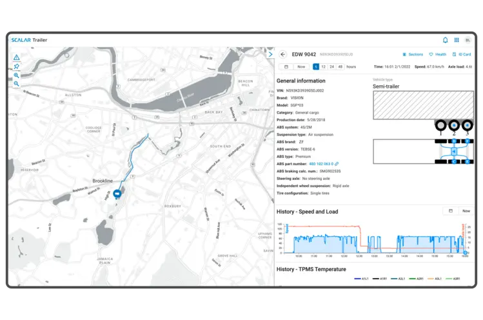Viewport: 483px width, 320px height.
Task: Go back using the arrow next to EDW 9042
Action: pyautogui.click(x=282, y=54)
